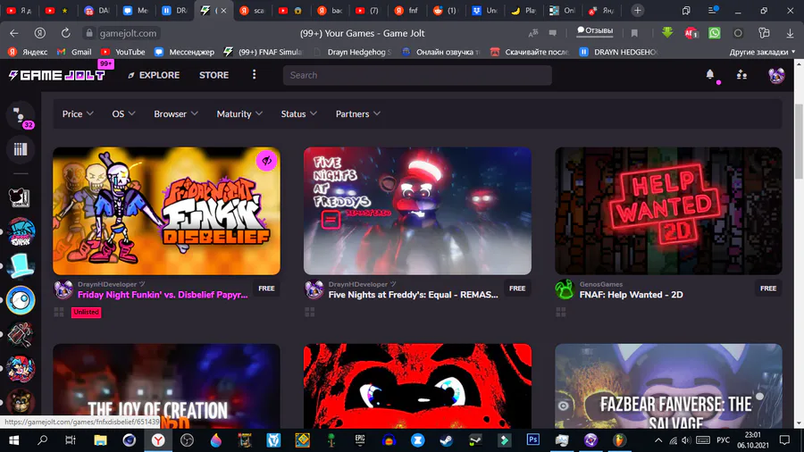Open the library icon in left sidebar
Screen dimensions: 804x452
[x=21, y=149]
